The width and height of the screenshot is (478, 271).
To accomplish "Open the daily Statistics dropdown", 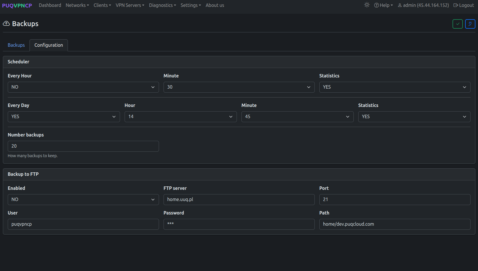I will pos(414,117).
